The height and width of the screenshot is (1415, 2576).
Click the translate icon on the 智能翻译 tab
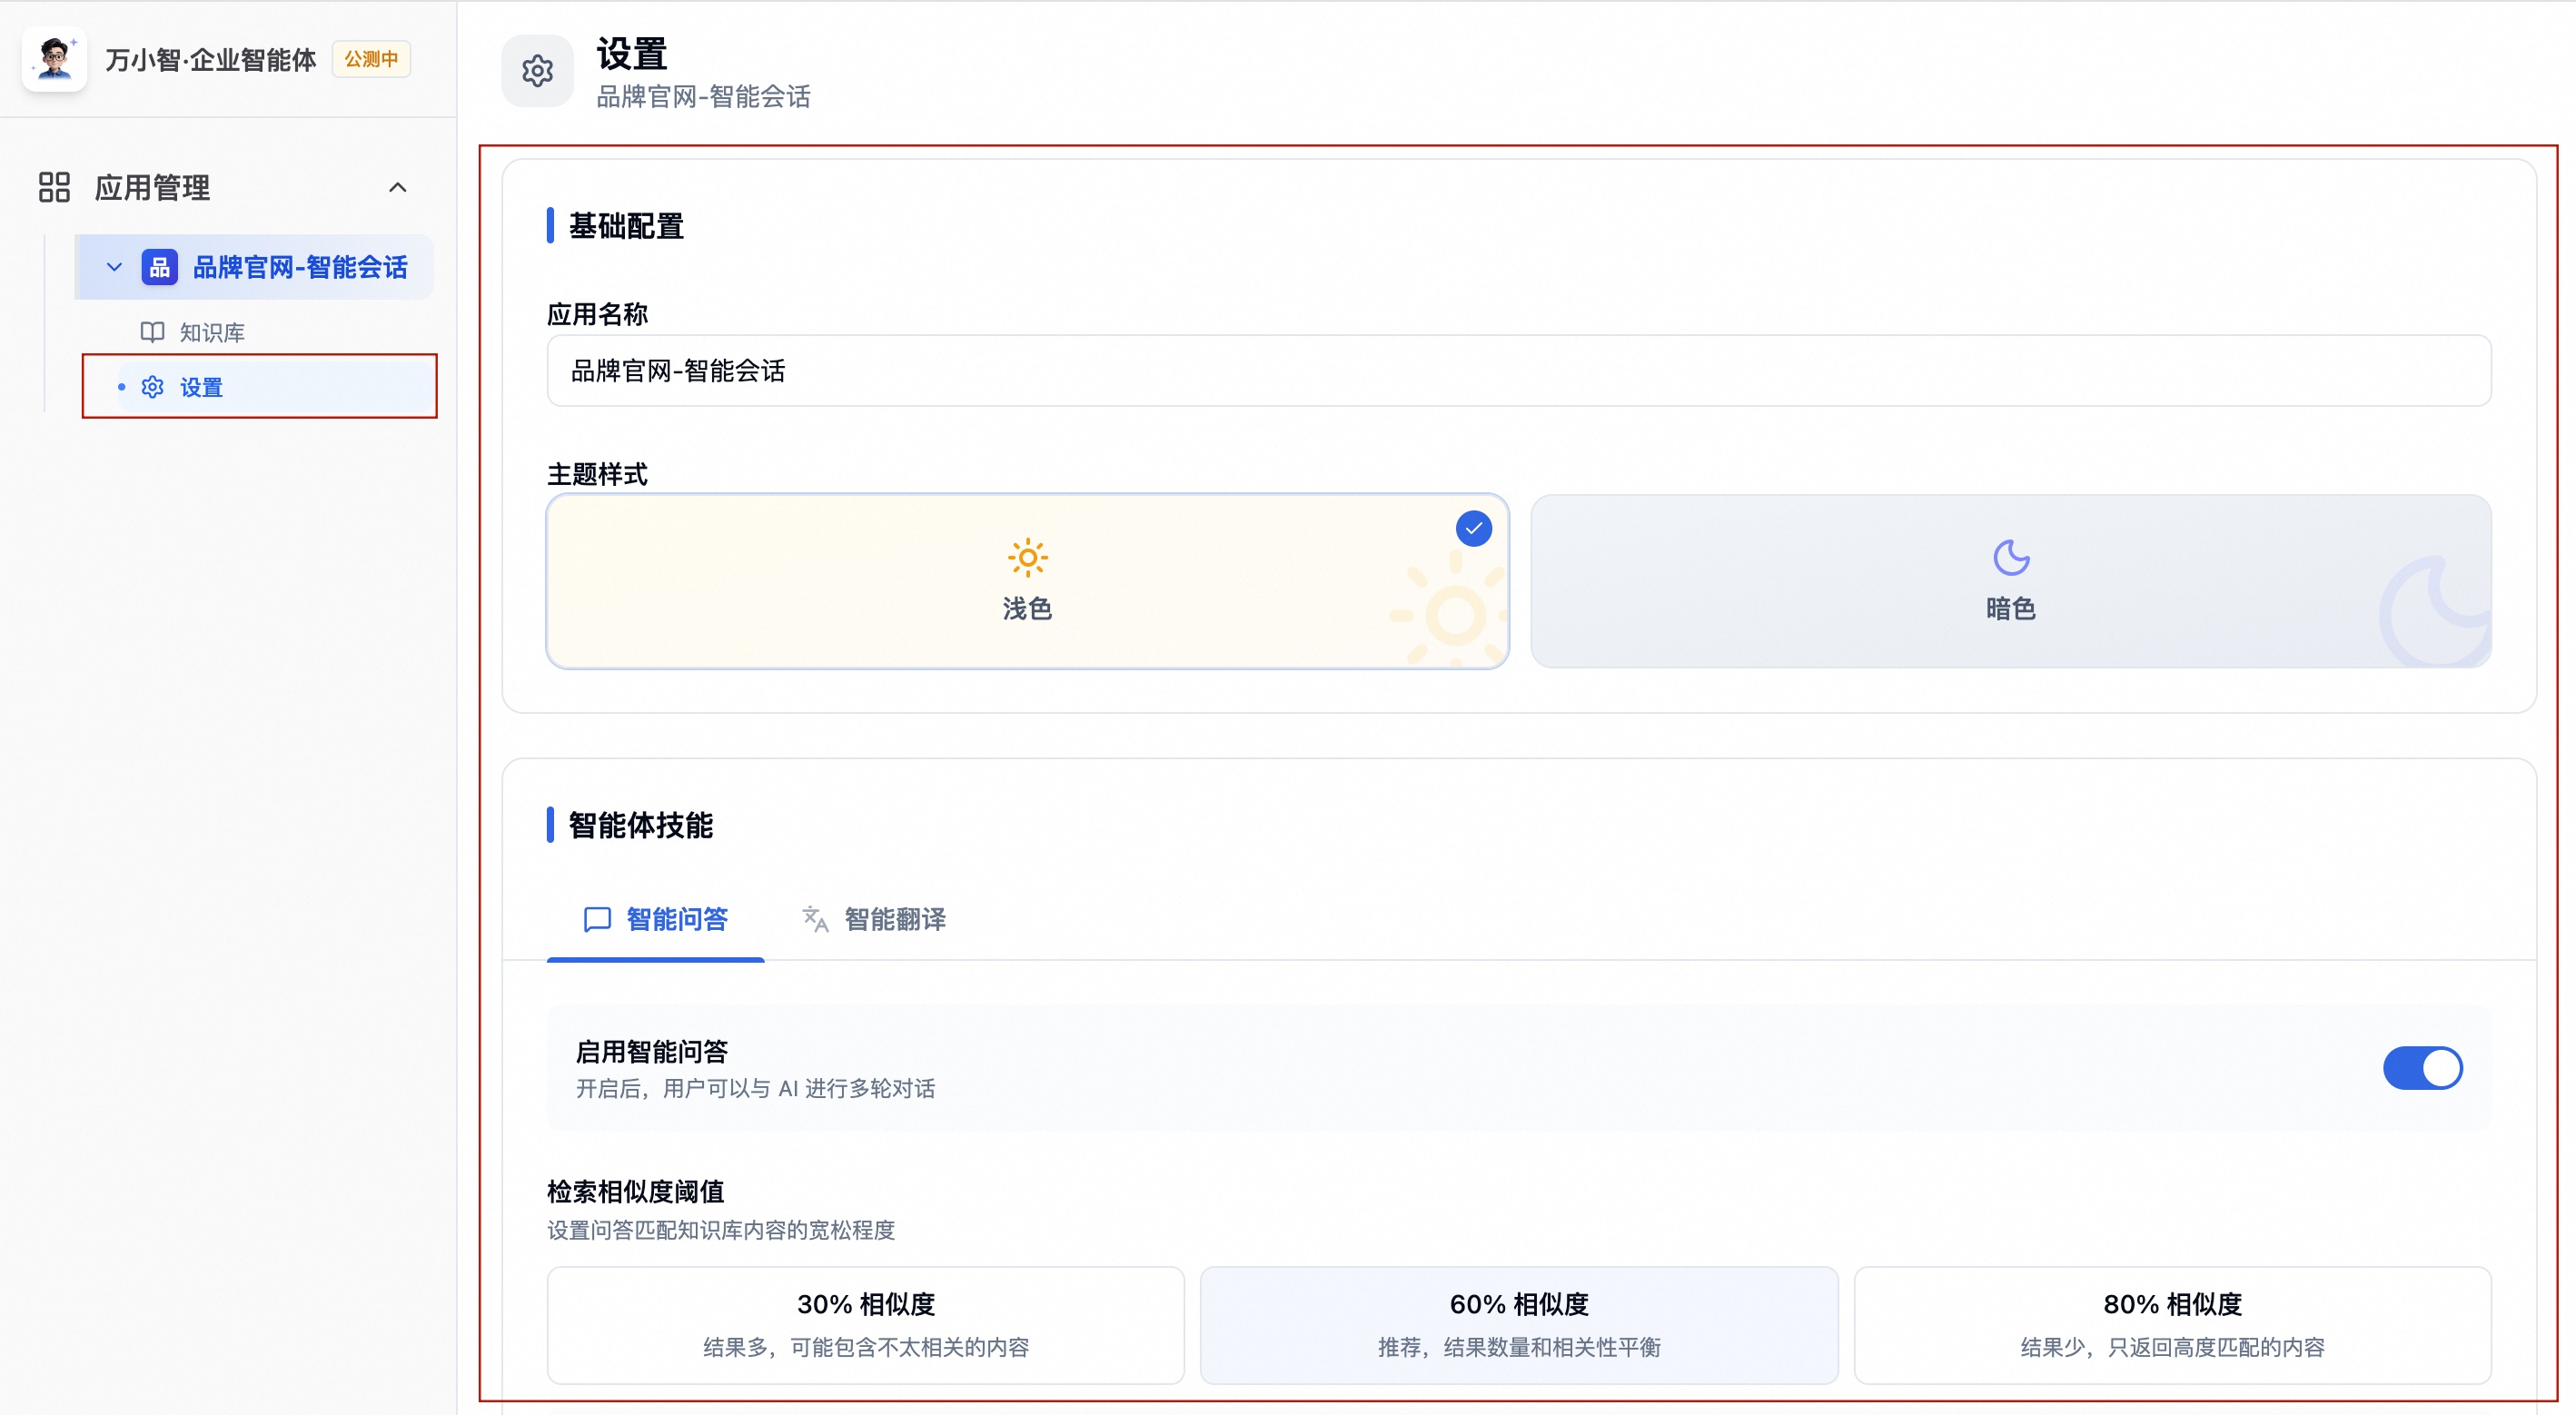click(x=813, y=919)
